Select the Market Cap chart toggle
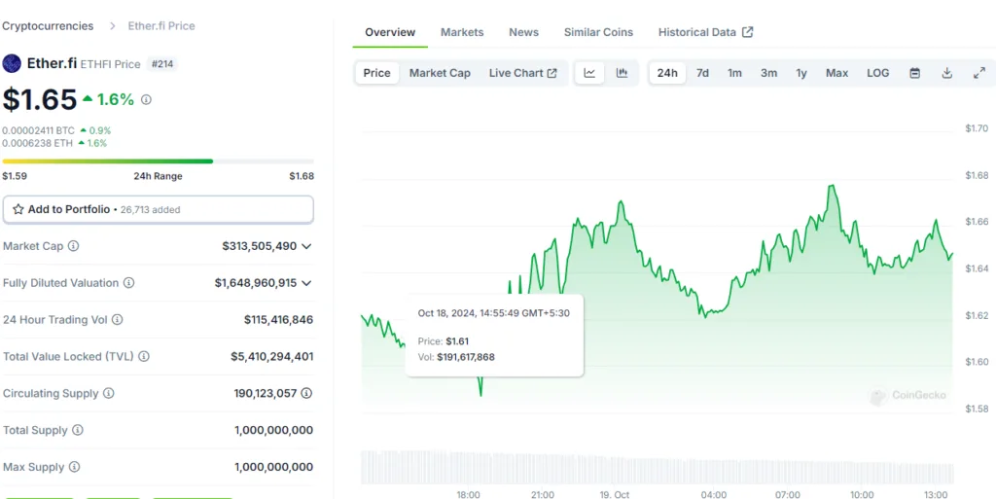 [440, 73]
